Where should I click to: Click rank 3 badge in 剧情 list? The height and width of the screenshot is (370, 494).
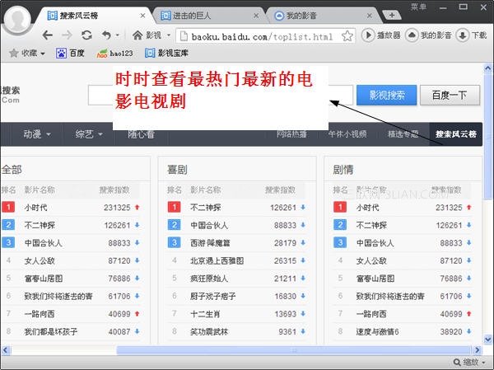(340, 242)
